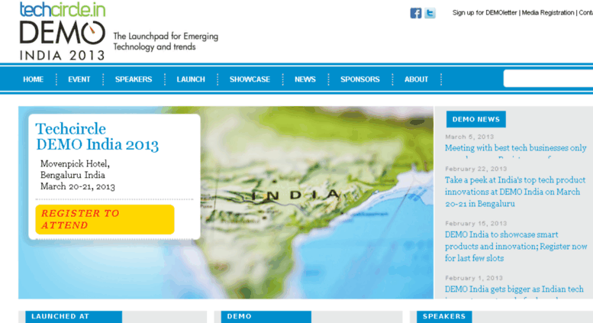
Task: Click the SPEAKERS section header at the bottom
Action: (444, 317)
